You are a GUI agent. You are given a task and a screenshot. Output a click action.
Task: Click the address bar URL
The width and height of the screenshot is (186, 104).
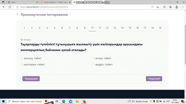click(44, 7)
